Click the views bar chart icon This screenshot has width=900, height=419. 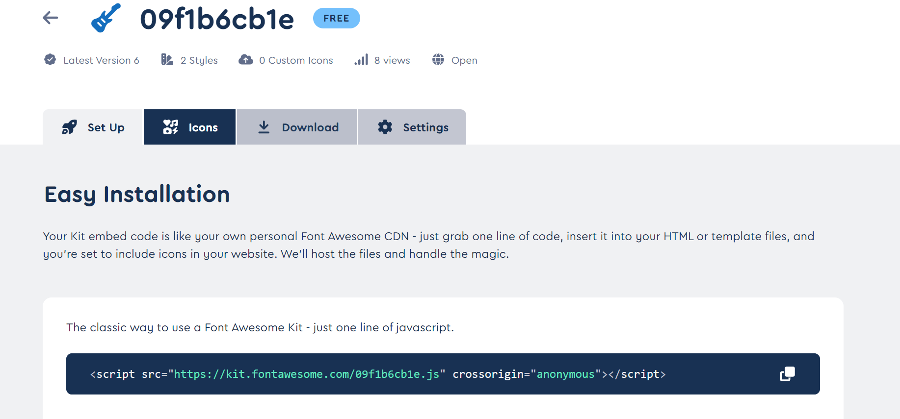pyautogui.click(x=361, y=60)
